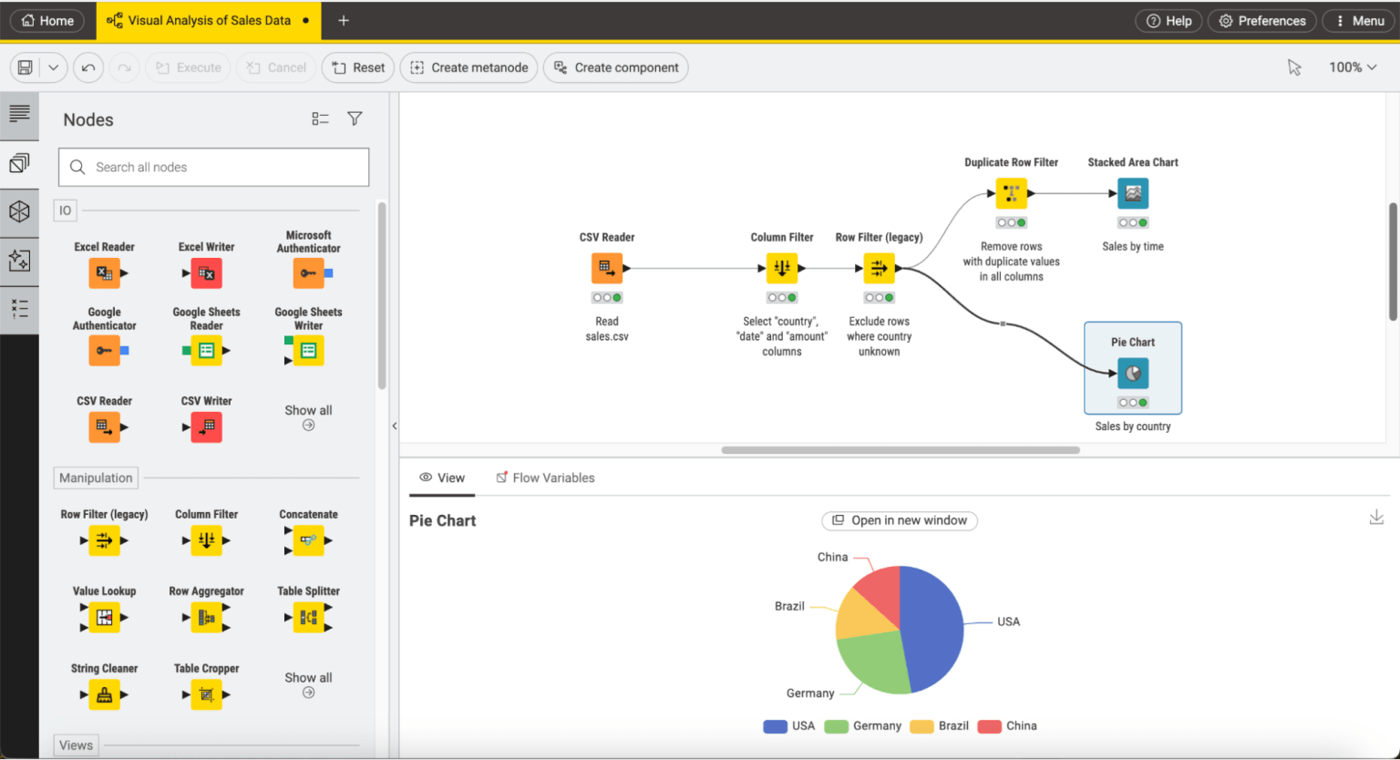Click the Execute button
The height and width of the screenshot is (760, 1400).
click(189, 67)
